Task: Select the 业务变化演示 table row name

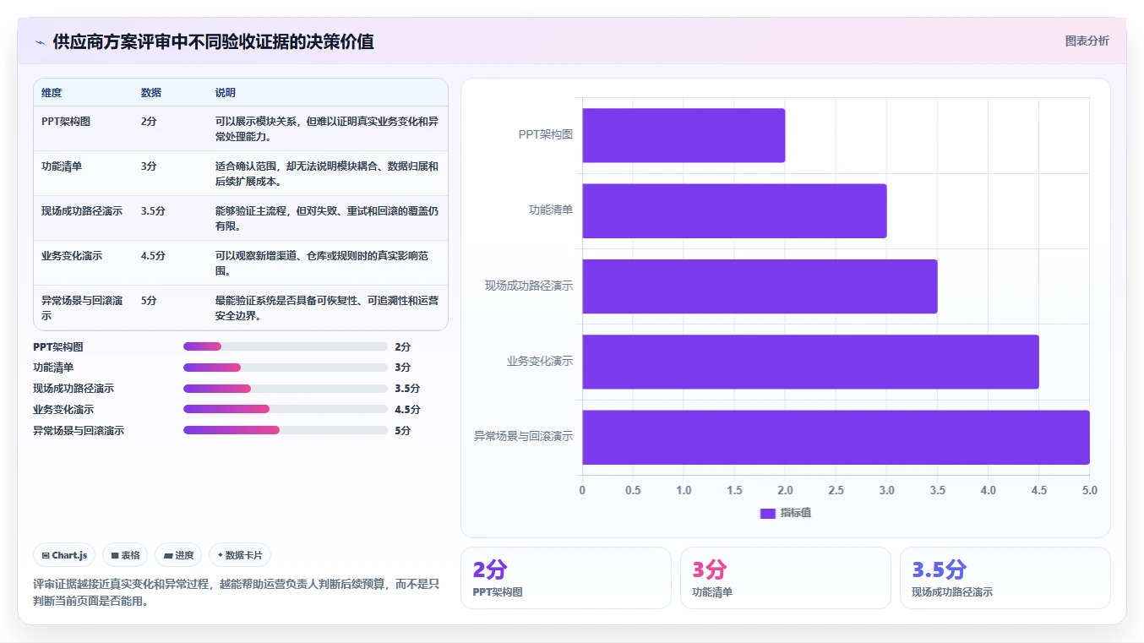Action: point(72,256)
